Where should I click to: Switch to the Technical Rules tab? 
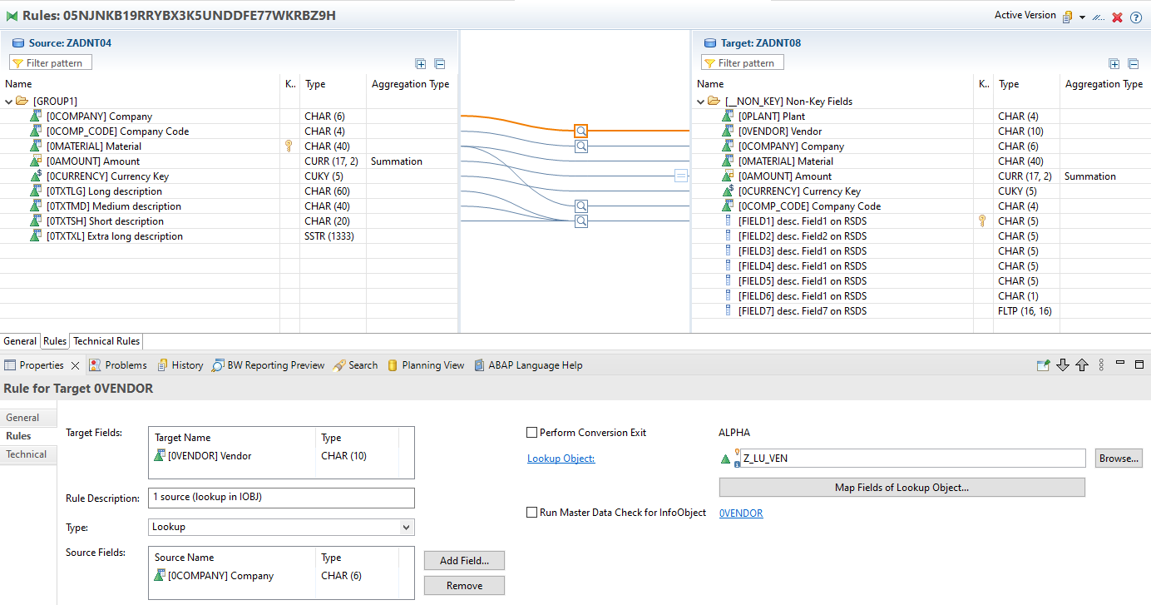click(106, 341)
